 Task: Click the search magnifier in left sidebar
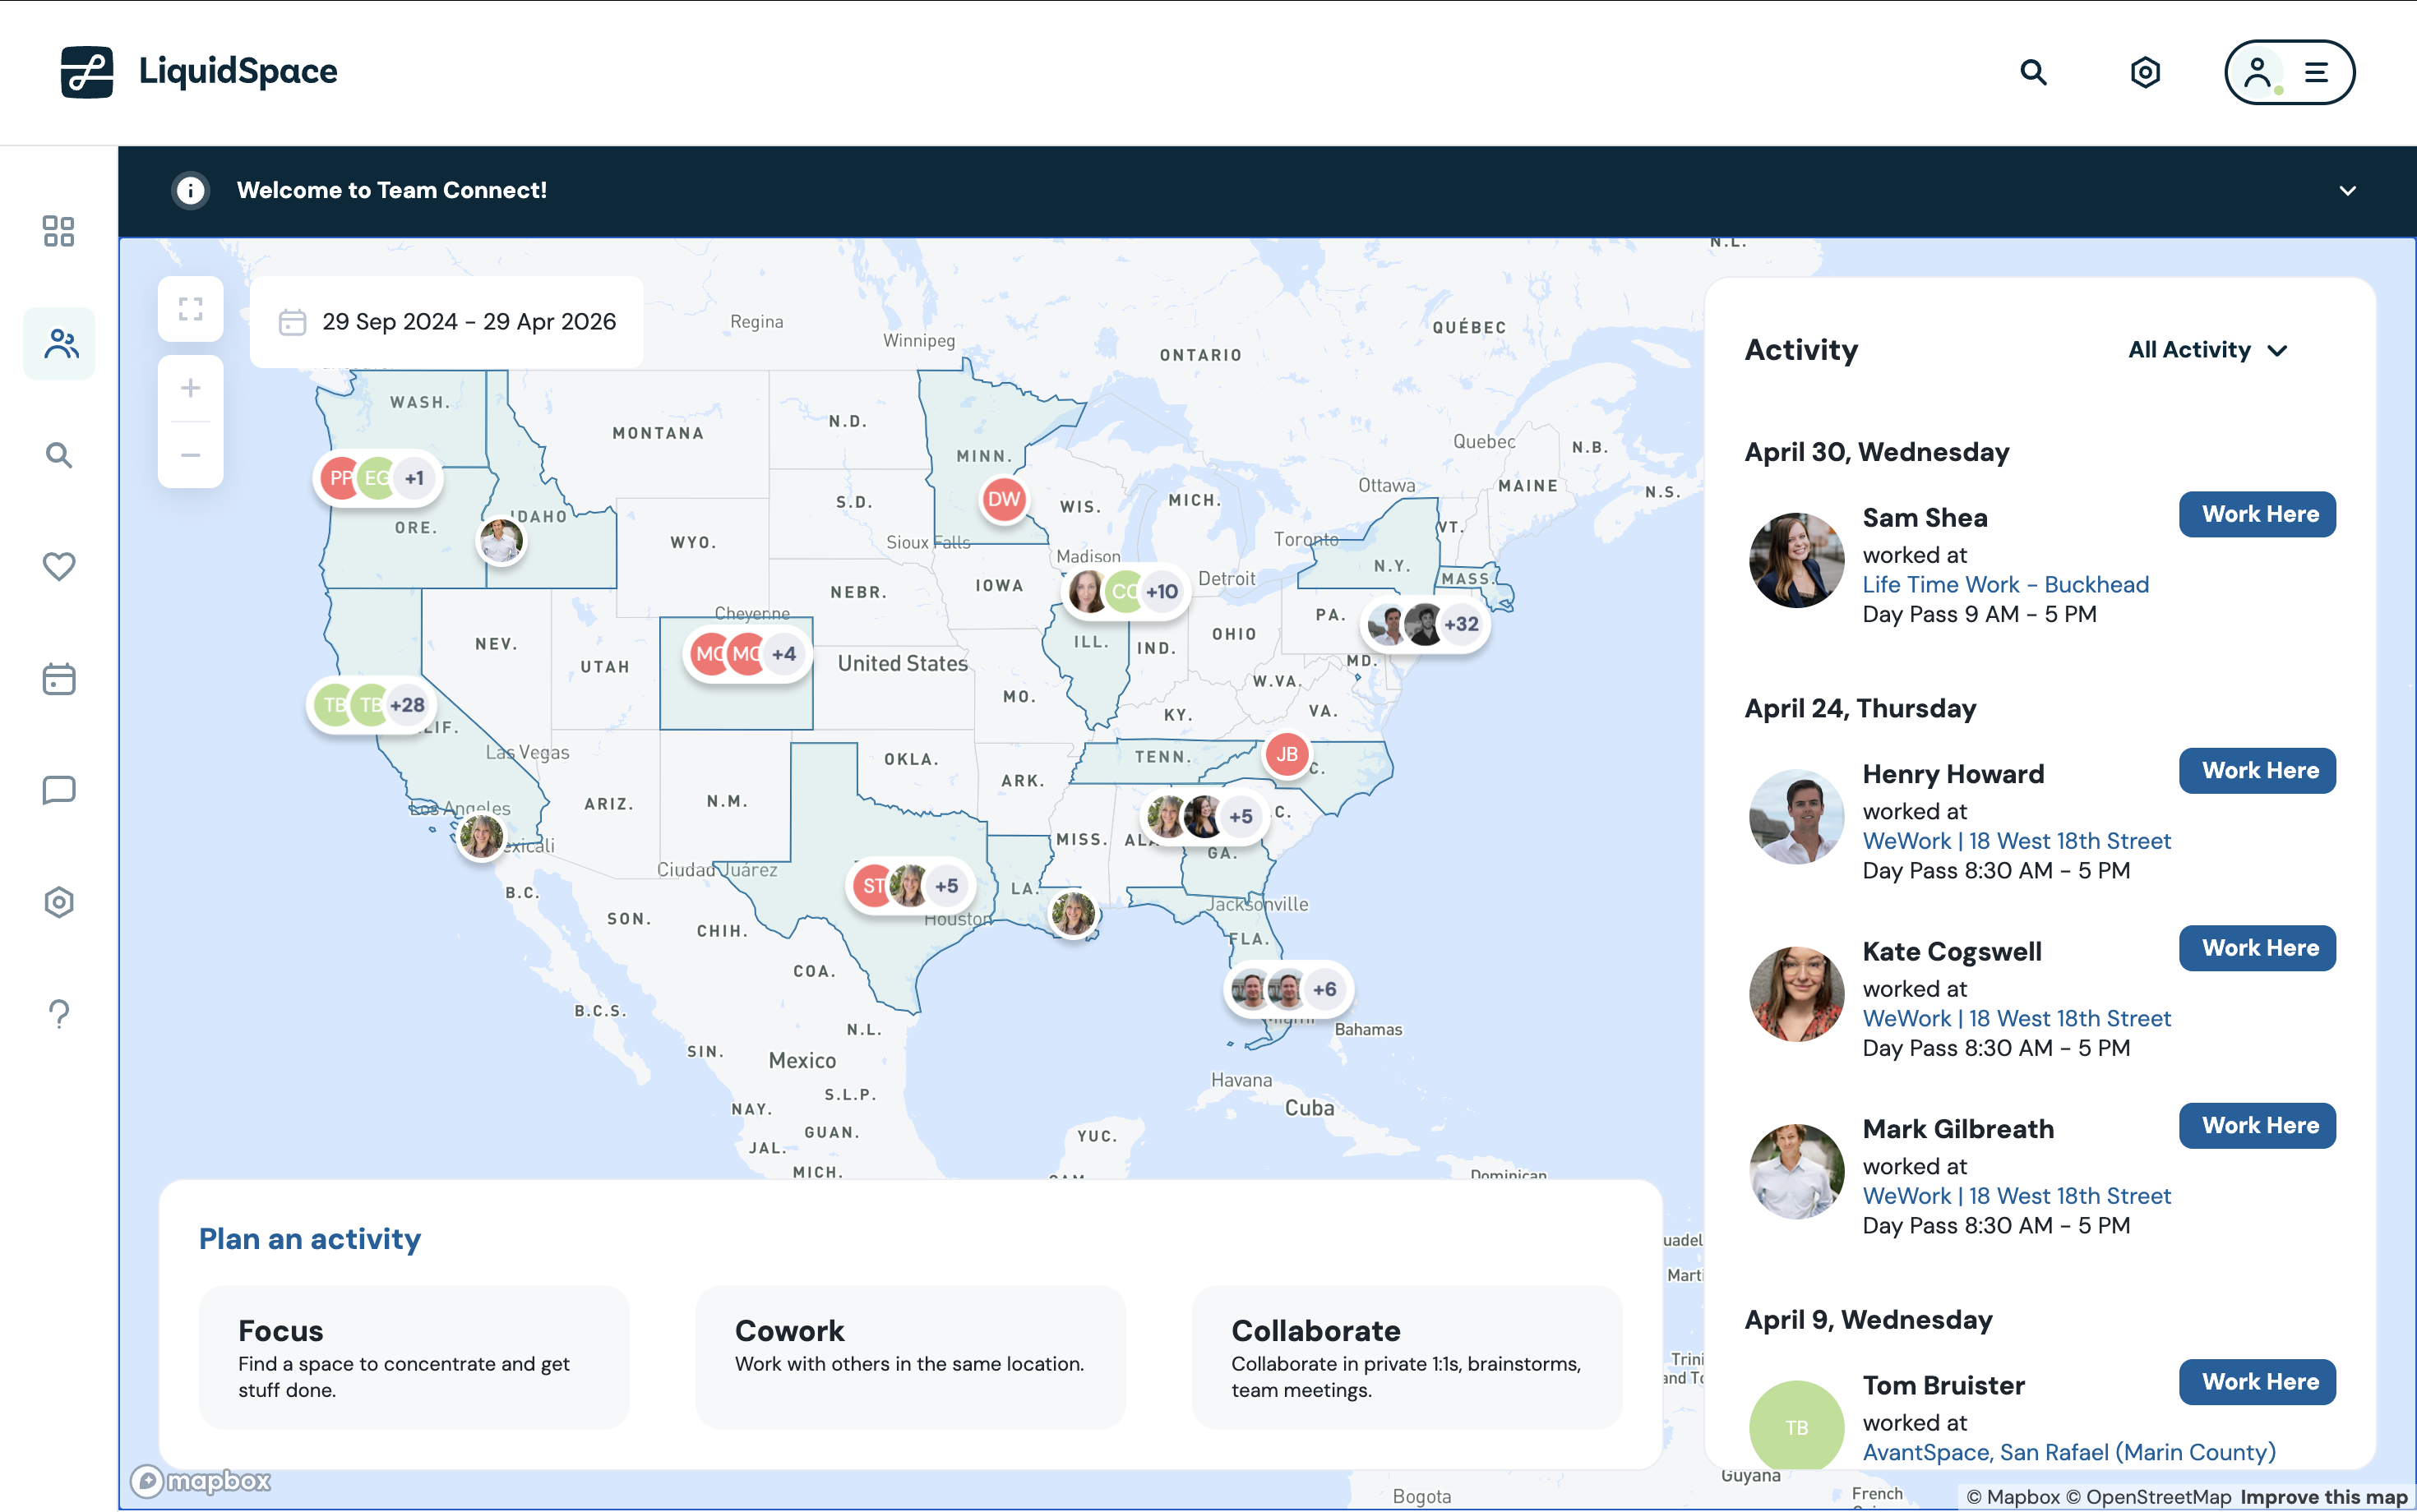[59, 456]
